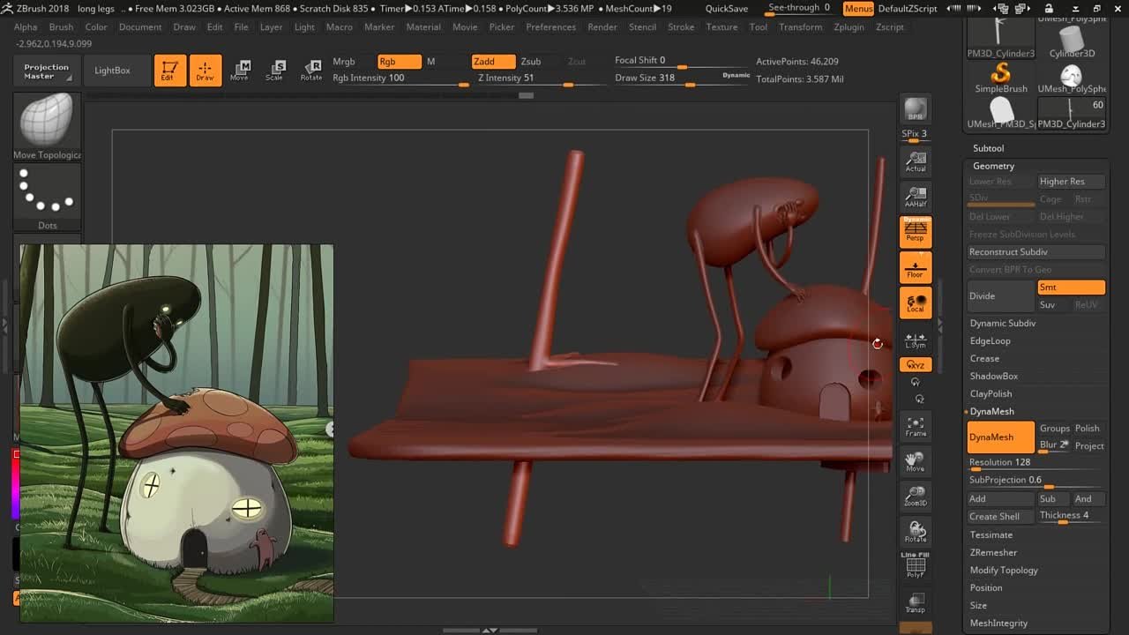Expand the Subtool section

click(x=988, y=148)
